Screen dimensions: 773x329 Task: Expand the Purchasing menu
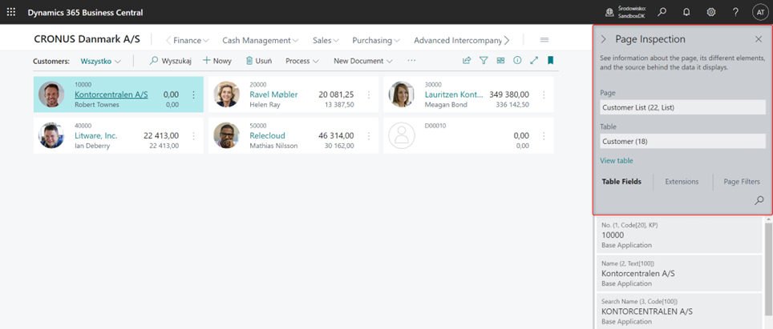click(x=376, y=40)
